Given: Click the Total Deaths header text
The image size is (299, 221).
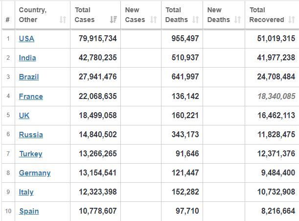Looking at the screenshot, I should click(x=177, y=15).
